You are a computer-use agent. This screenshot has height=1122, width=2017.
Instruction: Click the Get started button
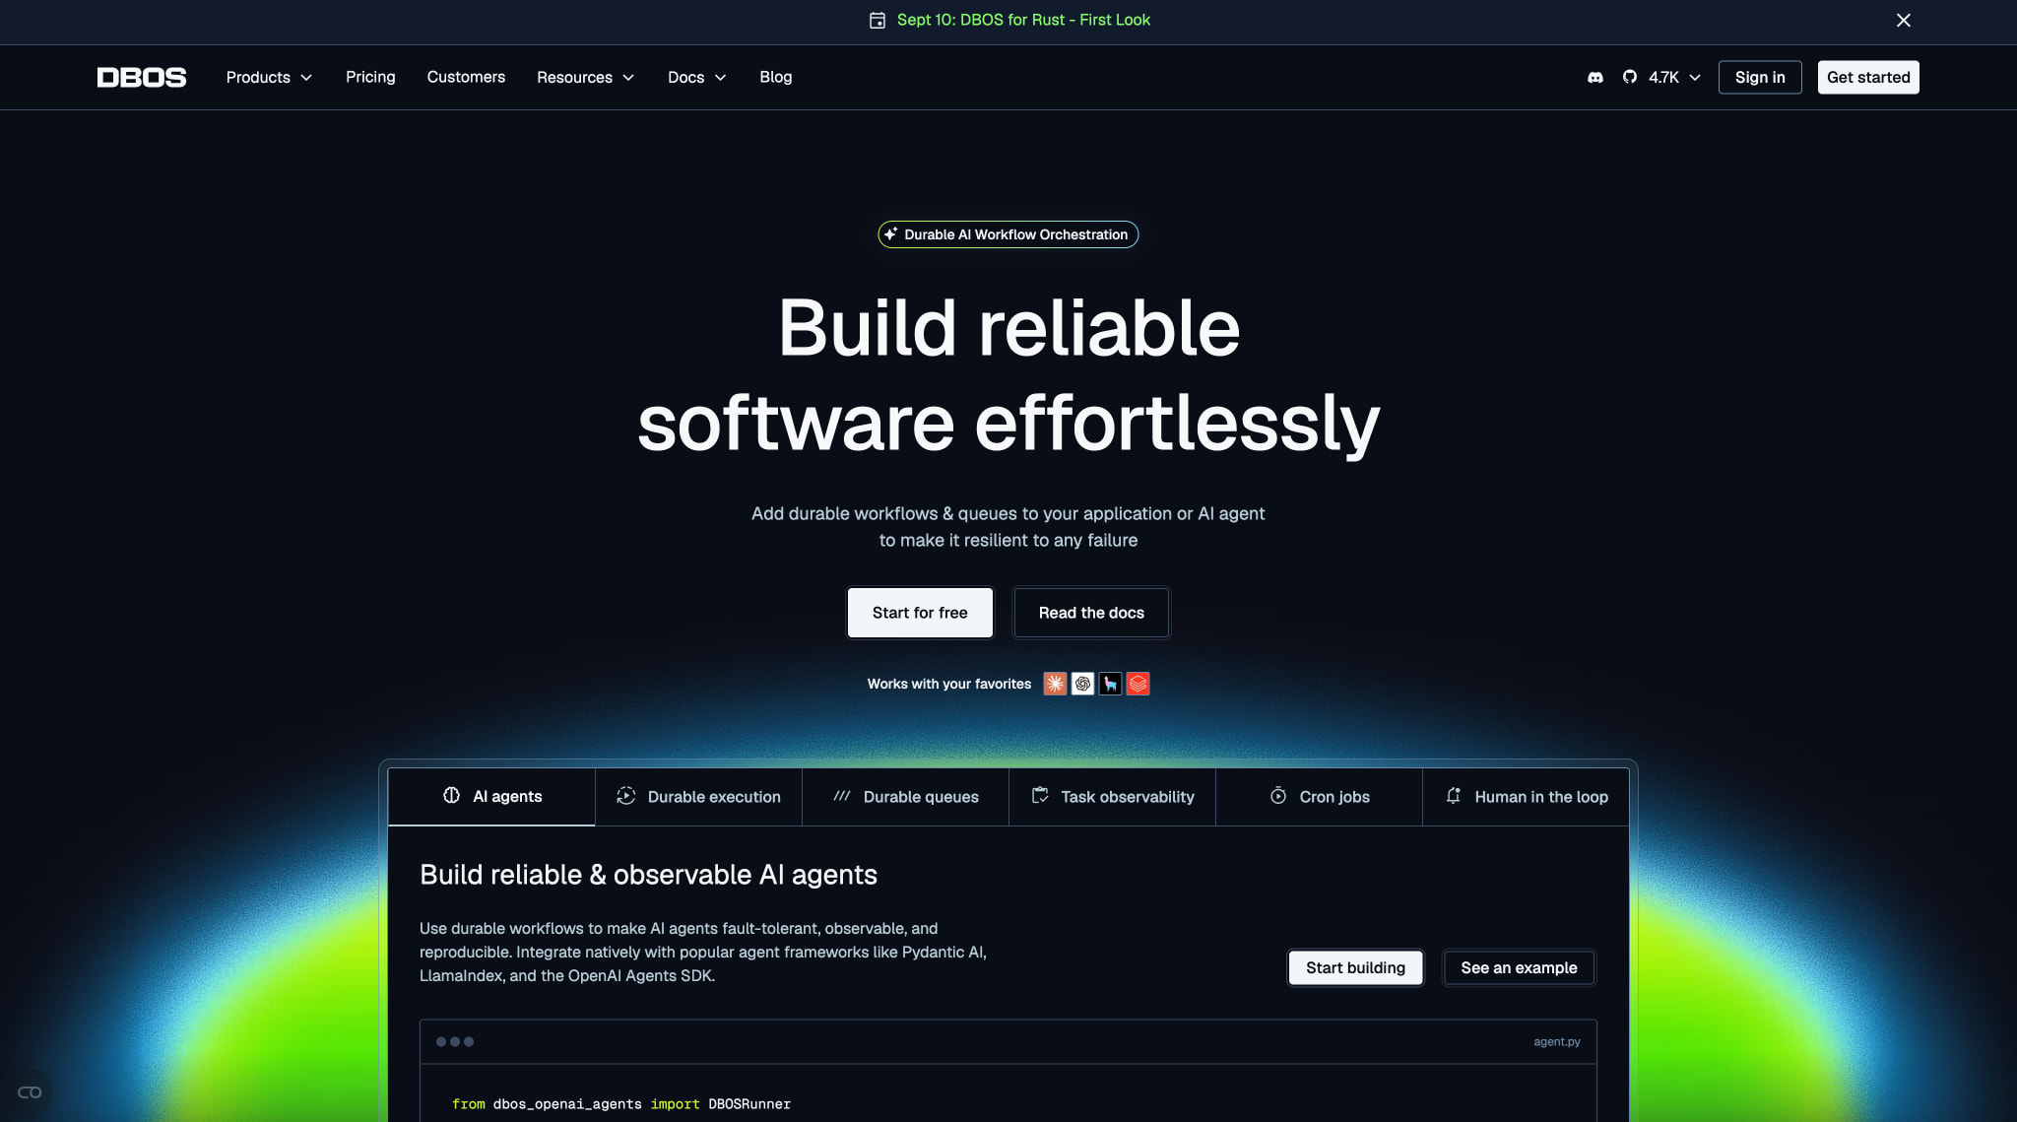[1868, 77]
